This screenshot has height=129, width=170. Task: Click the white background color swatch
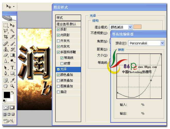[x=11, y=99]
